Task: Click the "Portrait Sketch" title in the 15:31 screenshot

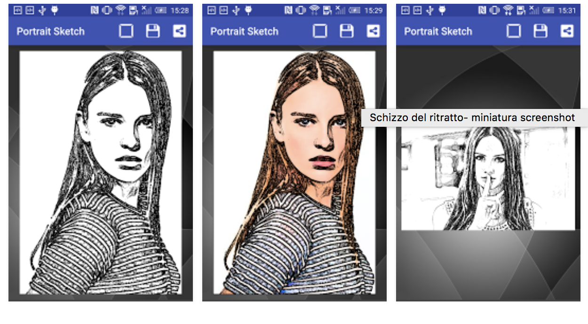Action: coord(438,31)
